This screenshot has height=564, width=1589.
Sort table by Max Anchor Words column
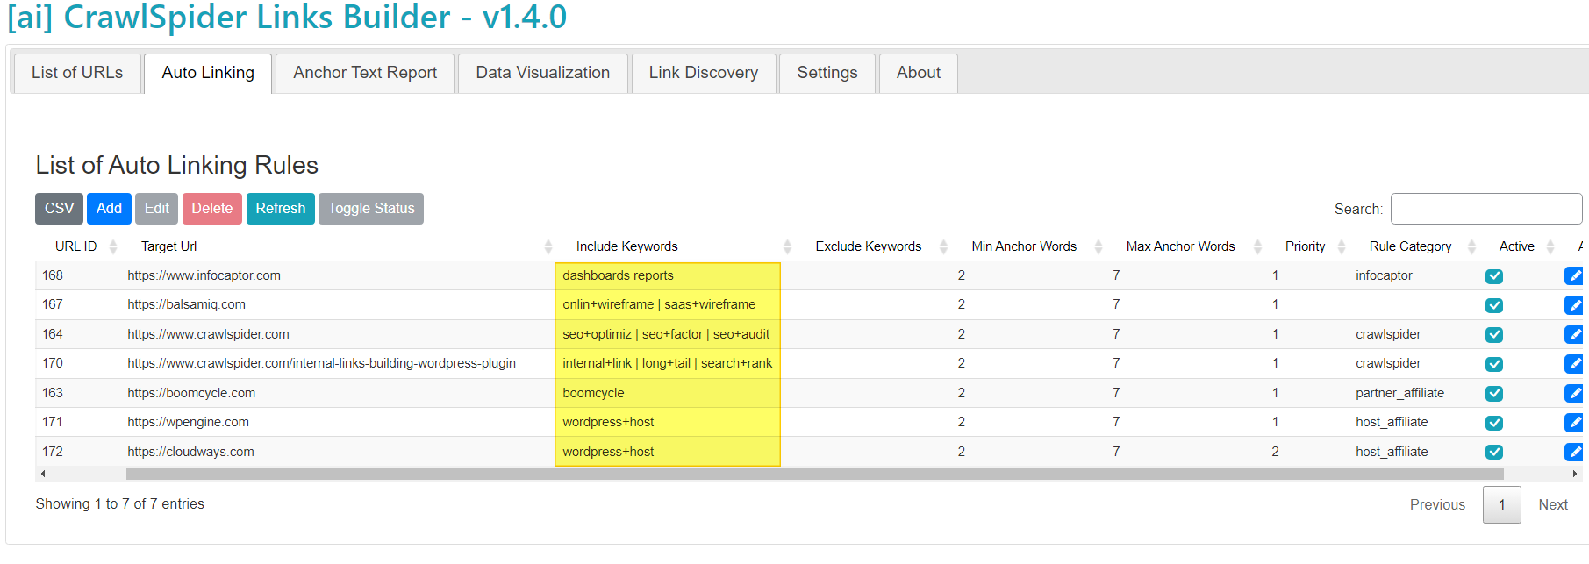pos(1186,246)
